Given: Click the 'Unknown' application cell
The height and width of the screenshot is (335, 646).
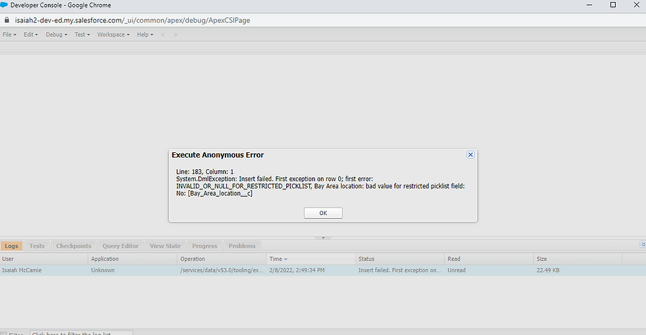Looking at the screenshot, I should tap(132, 270).
